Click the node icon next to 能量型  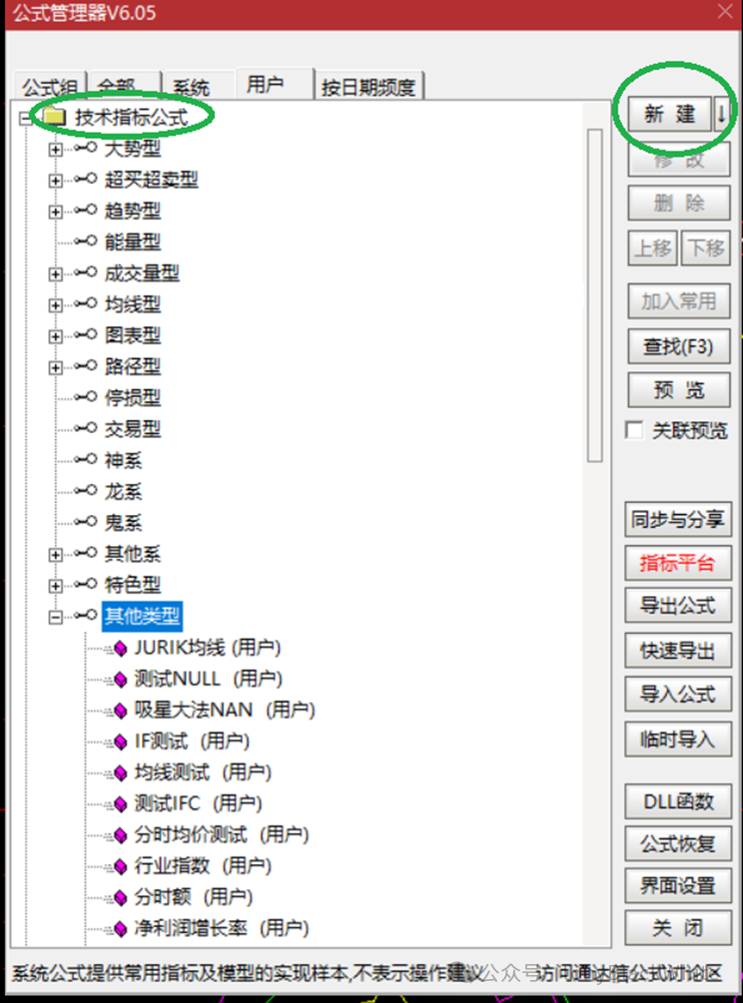86,242
